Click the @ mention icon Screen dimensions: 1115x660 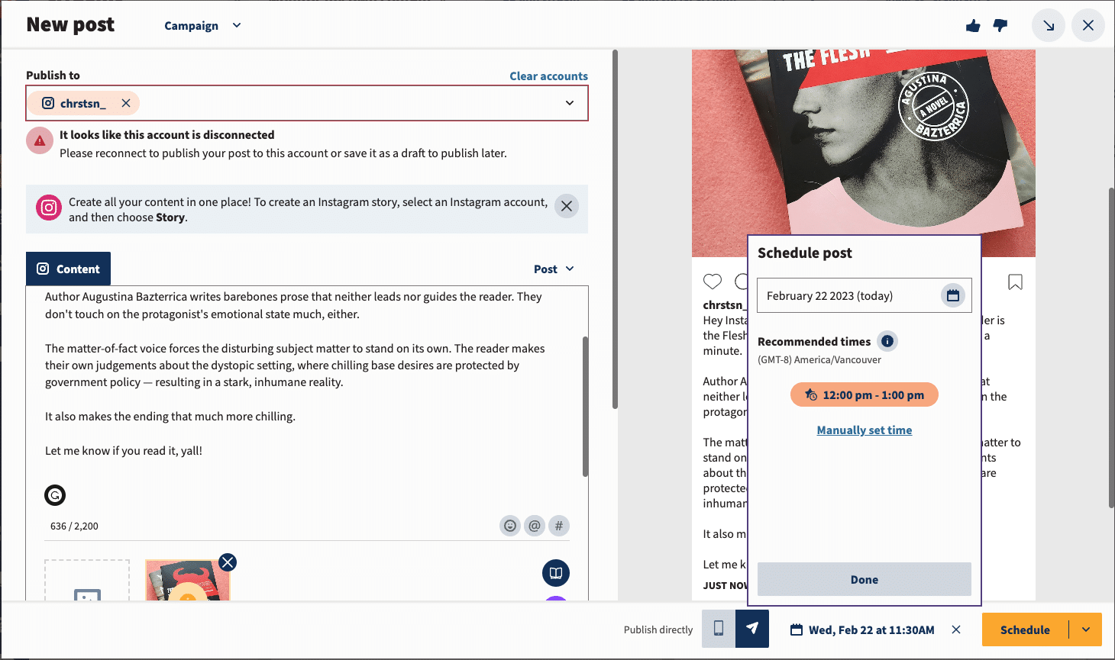click(x=535, y=526)
